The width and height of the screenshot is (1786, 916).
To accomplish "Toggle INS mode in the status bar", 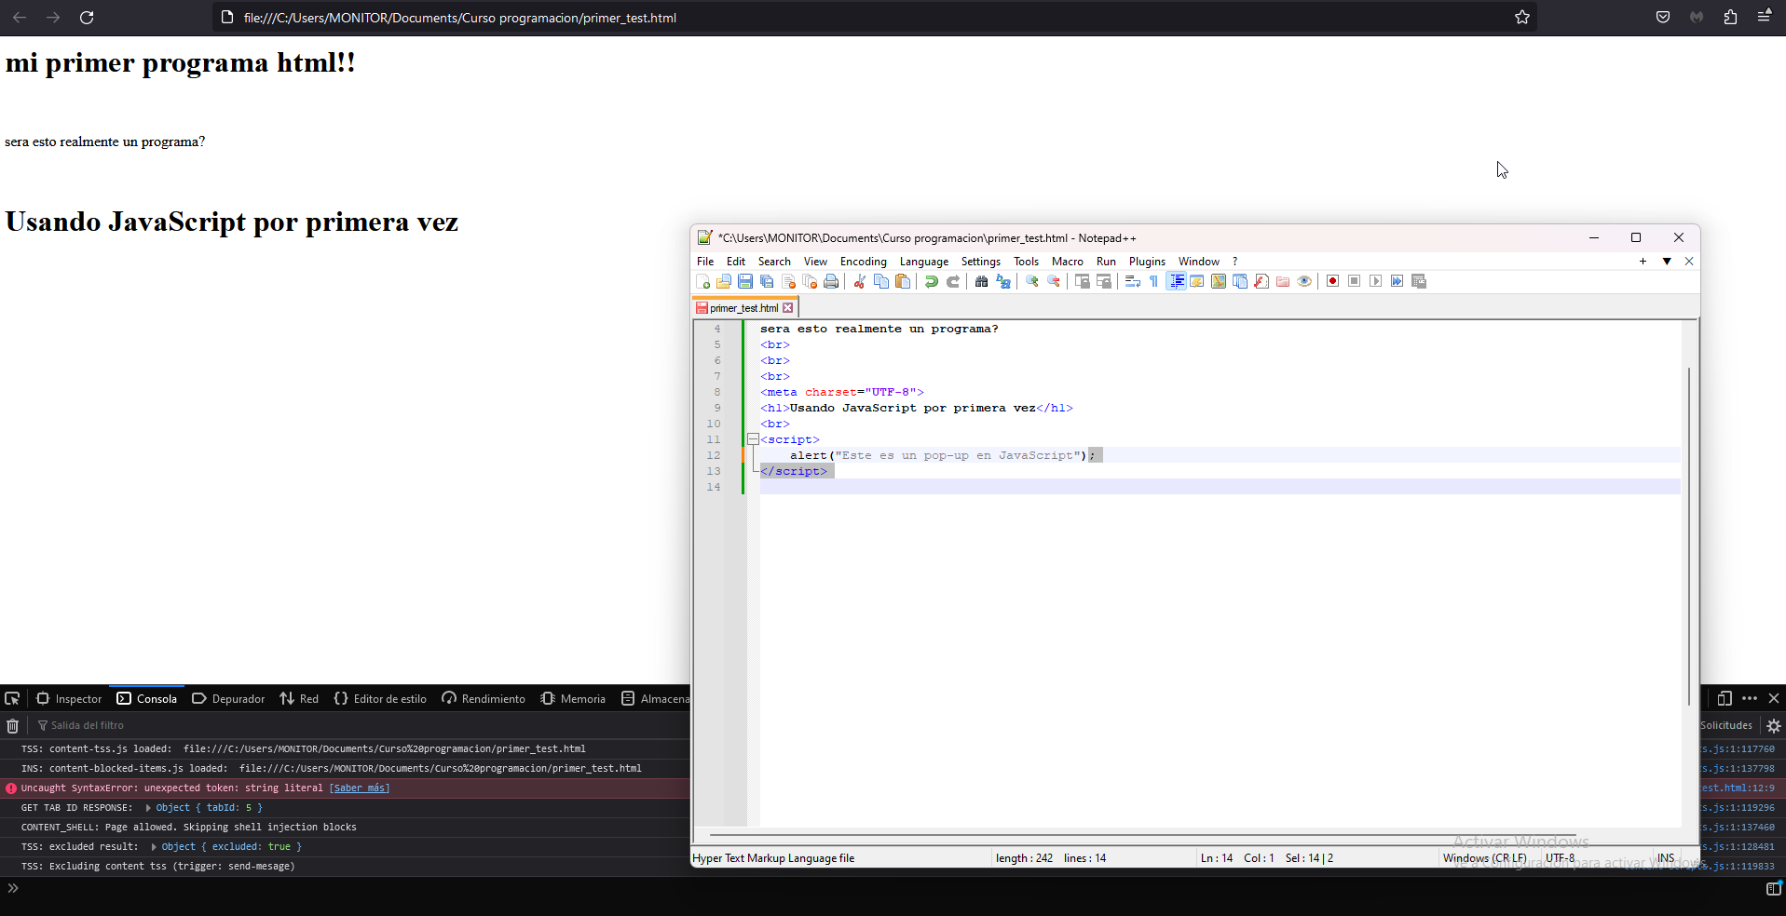I will click(x=1666, y=858).
